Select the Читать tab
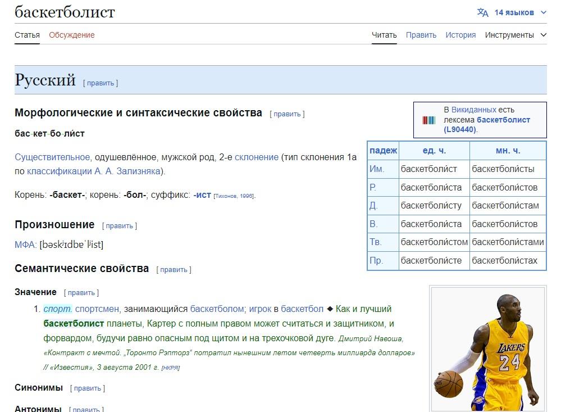The image size is (561, 412). click(x=384, y=35)
